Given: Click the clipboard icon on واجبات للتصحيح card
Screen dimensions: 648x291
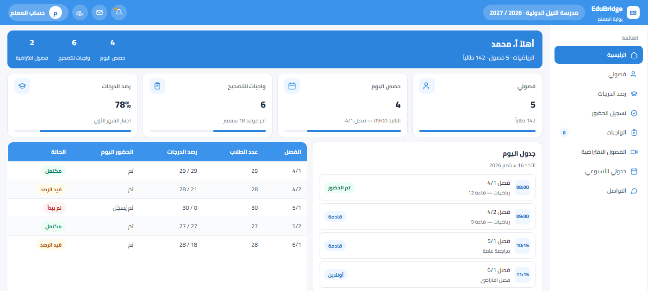Looking at the screenshot, I should click(157, 86).
